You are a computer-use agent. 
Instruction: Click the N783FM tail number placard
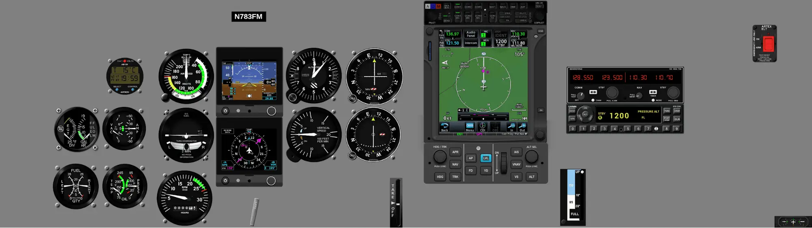point(249,17)
